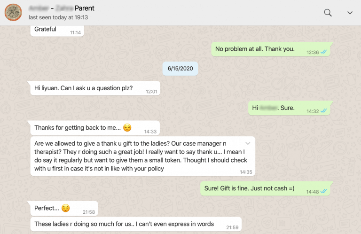Expand the thank-you gift message options arrow

pos(248,143)
